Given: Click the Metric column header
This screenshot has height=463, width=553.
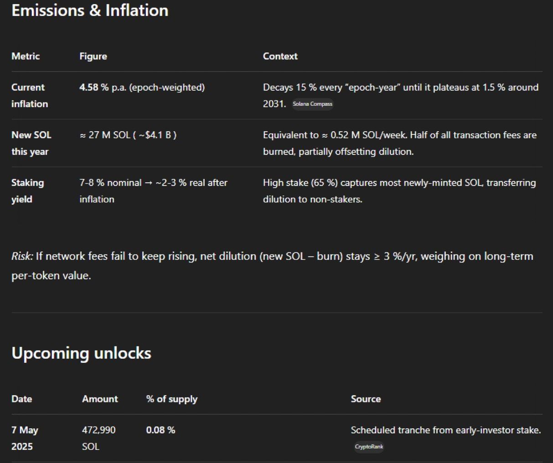Looking at the screenshot, I should pos(26,56).
